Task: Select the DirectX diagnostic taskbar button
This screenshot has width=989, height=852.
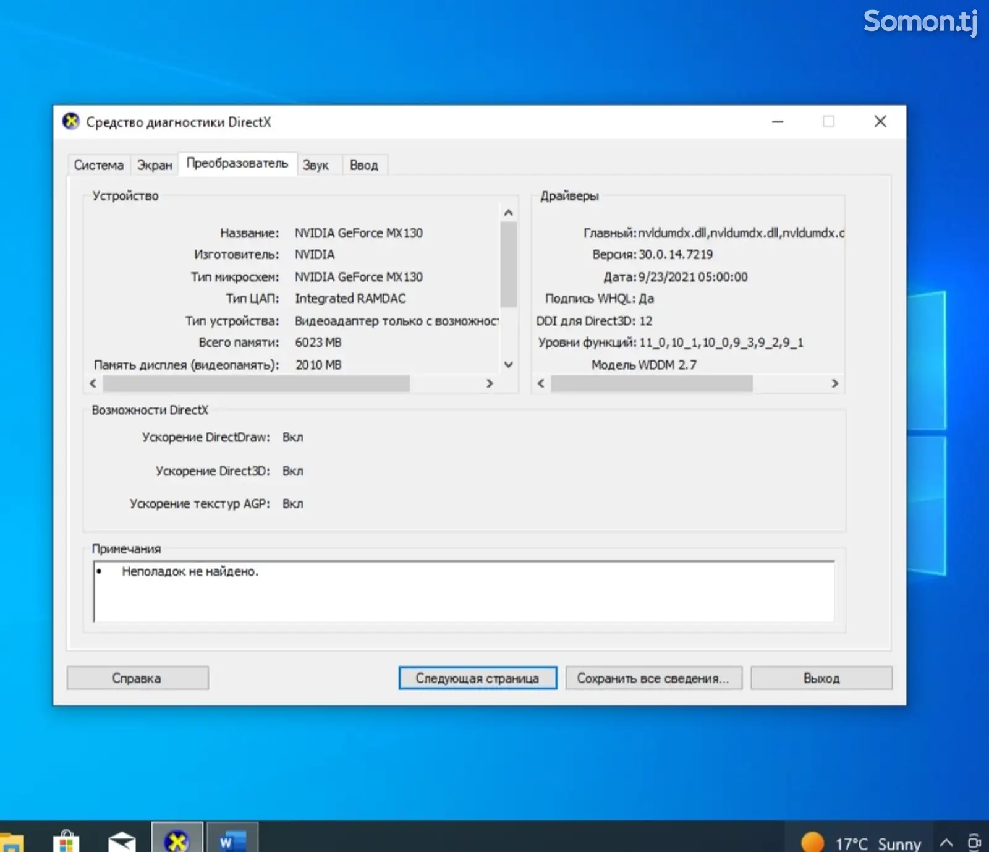Action: tap(177, 838)
